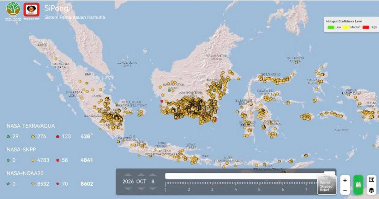Click timeline tick labeled 3
379x199 pixels.
[x=212, y=190]
